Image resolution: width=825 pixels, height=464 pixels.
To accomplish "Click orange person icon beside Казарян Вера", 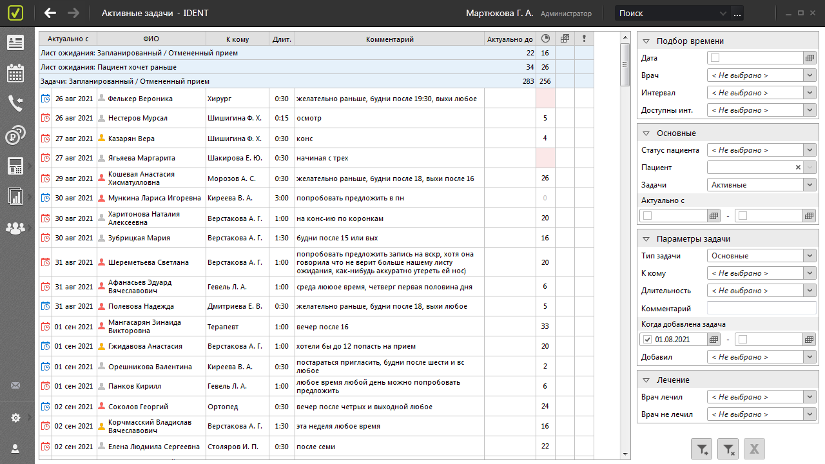I will pyautogui.click(x=101, y=138).
